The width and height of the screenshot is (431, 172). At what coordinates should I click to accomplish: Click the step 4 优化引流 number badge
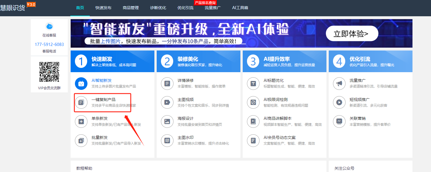click(339, 61)
